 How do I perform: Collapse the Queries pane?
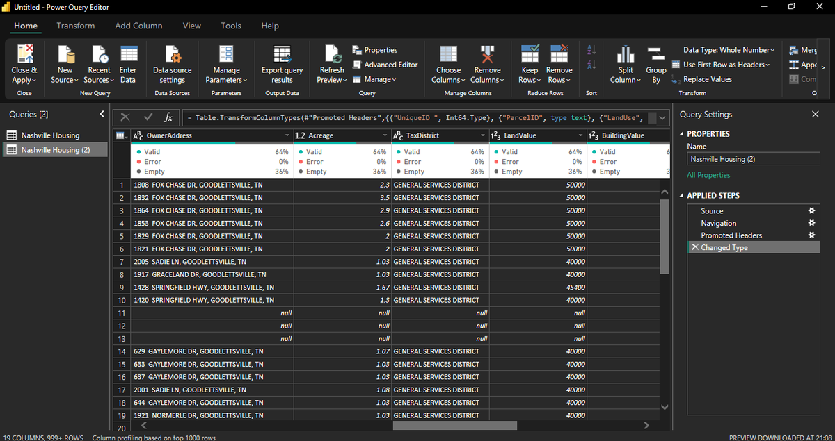(102, 114)
